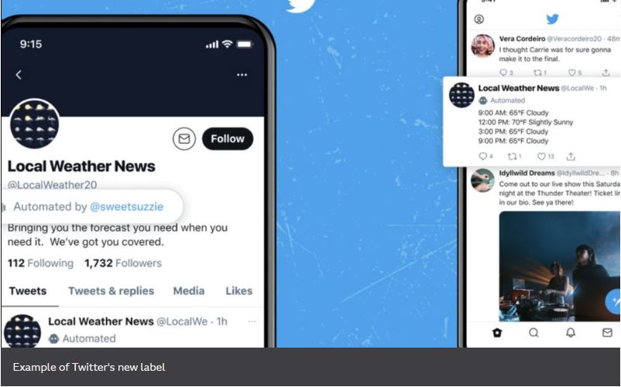
Task: Select the Media tab
Action: point(189,291)
